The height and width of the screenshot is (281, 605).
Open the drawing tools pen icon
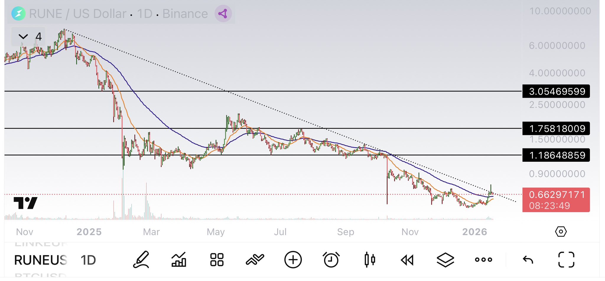point(141,259)
